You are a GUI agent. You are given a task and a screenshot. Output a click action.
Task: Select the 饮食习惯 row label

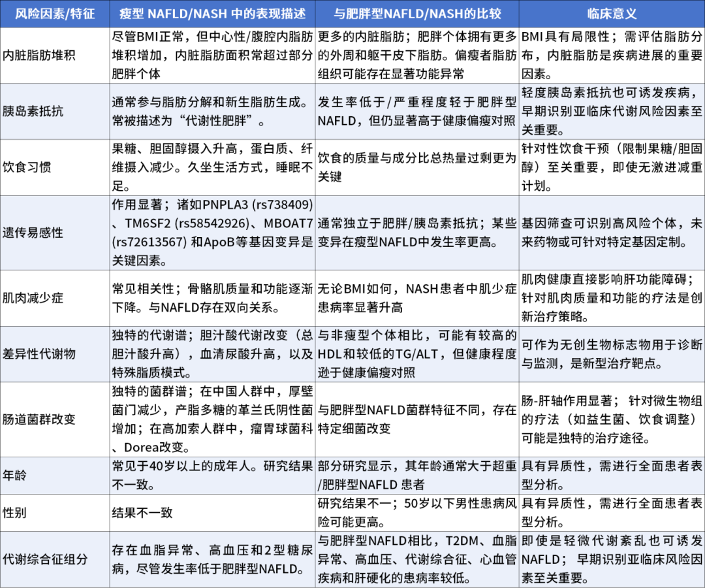(x=27, y=167)
